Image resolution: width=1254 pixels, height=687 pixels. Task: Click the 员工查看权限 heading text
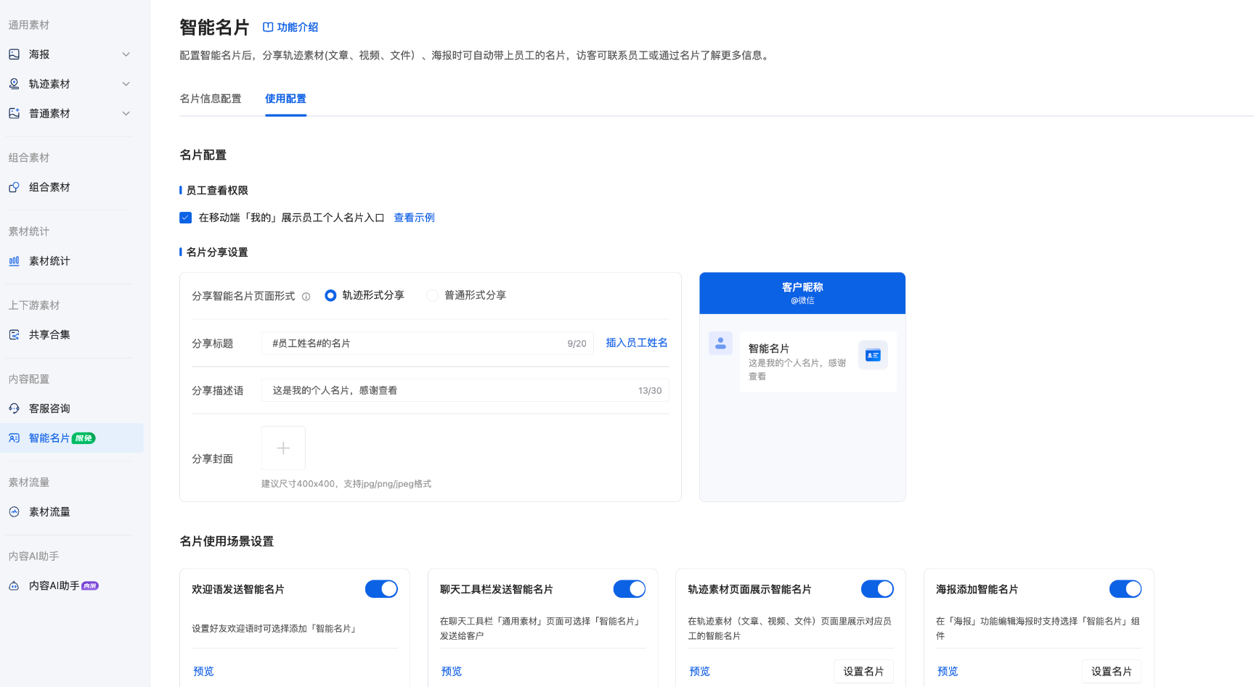(217, 191)
